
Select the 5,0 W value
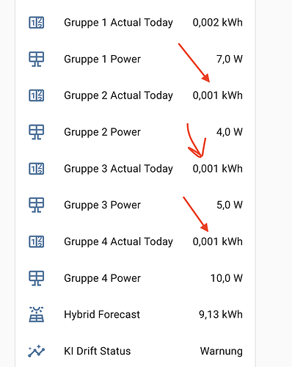coord(230,205)
